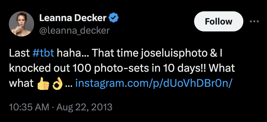Open the @leanna_decker handle
Image resolution: width=267 pixels, height=122 pixels.
point(74,30)
